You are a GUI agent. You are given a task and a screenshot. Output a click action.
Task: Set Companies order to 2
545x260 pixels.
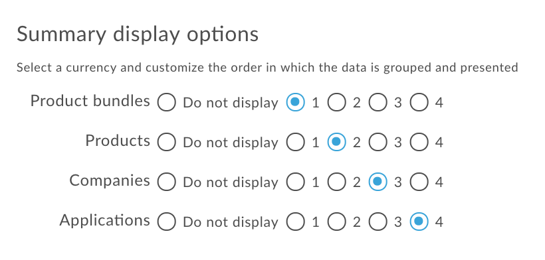[x=337, y=182]
